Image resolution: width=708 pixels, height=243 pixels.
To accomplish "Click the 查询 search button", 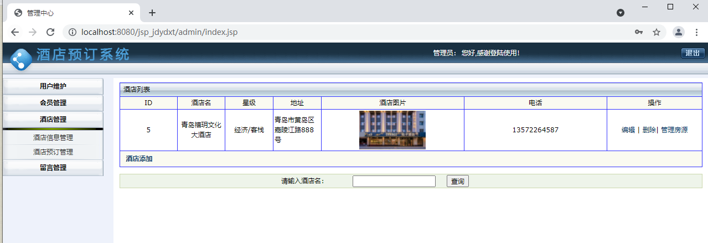I will [458, 181].
